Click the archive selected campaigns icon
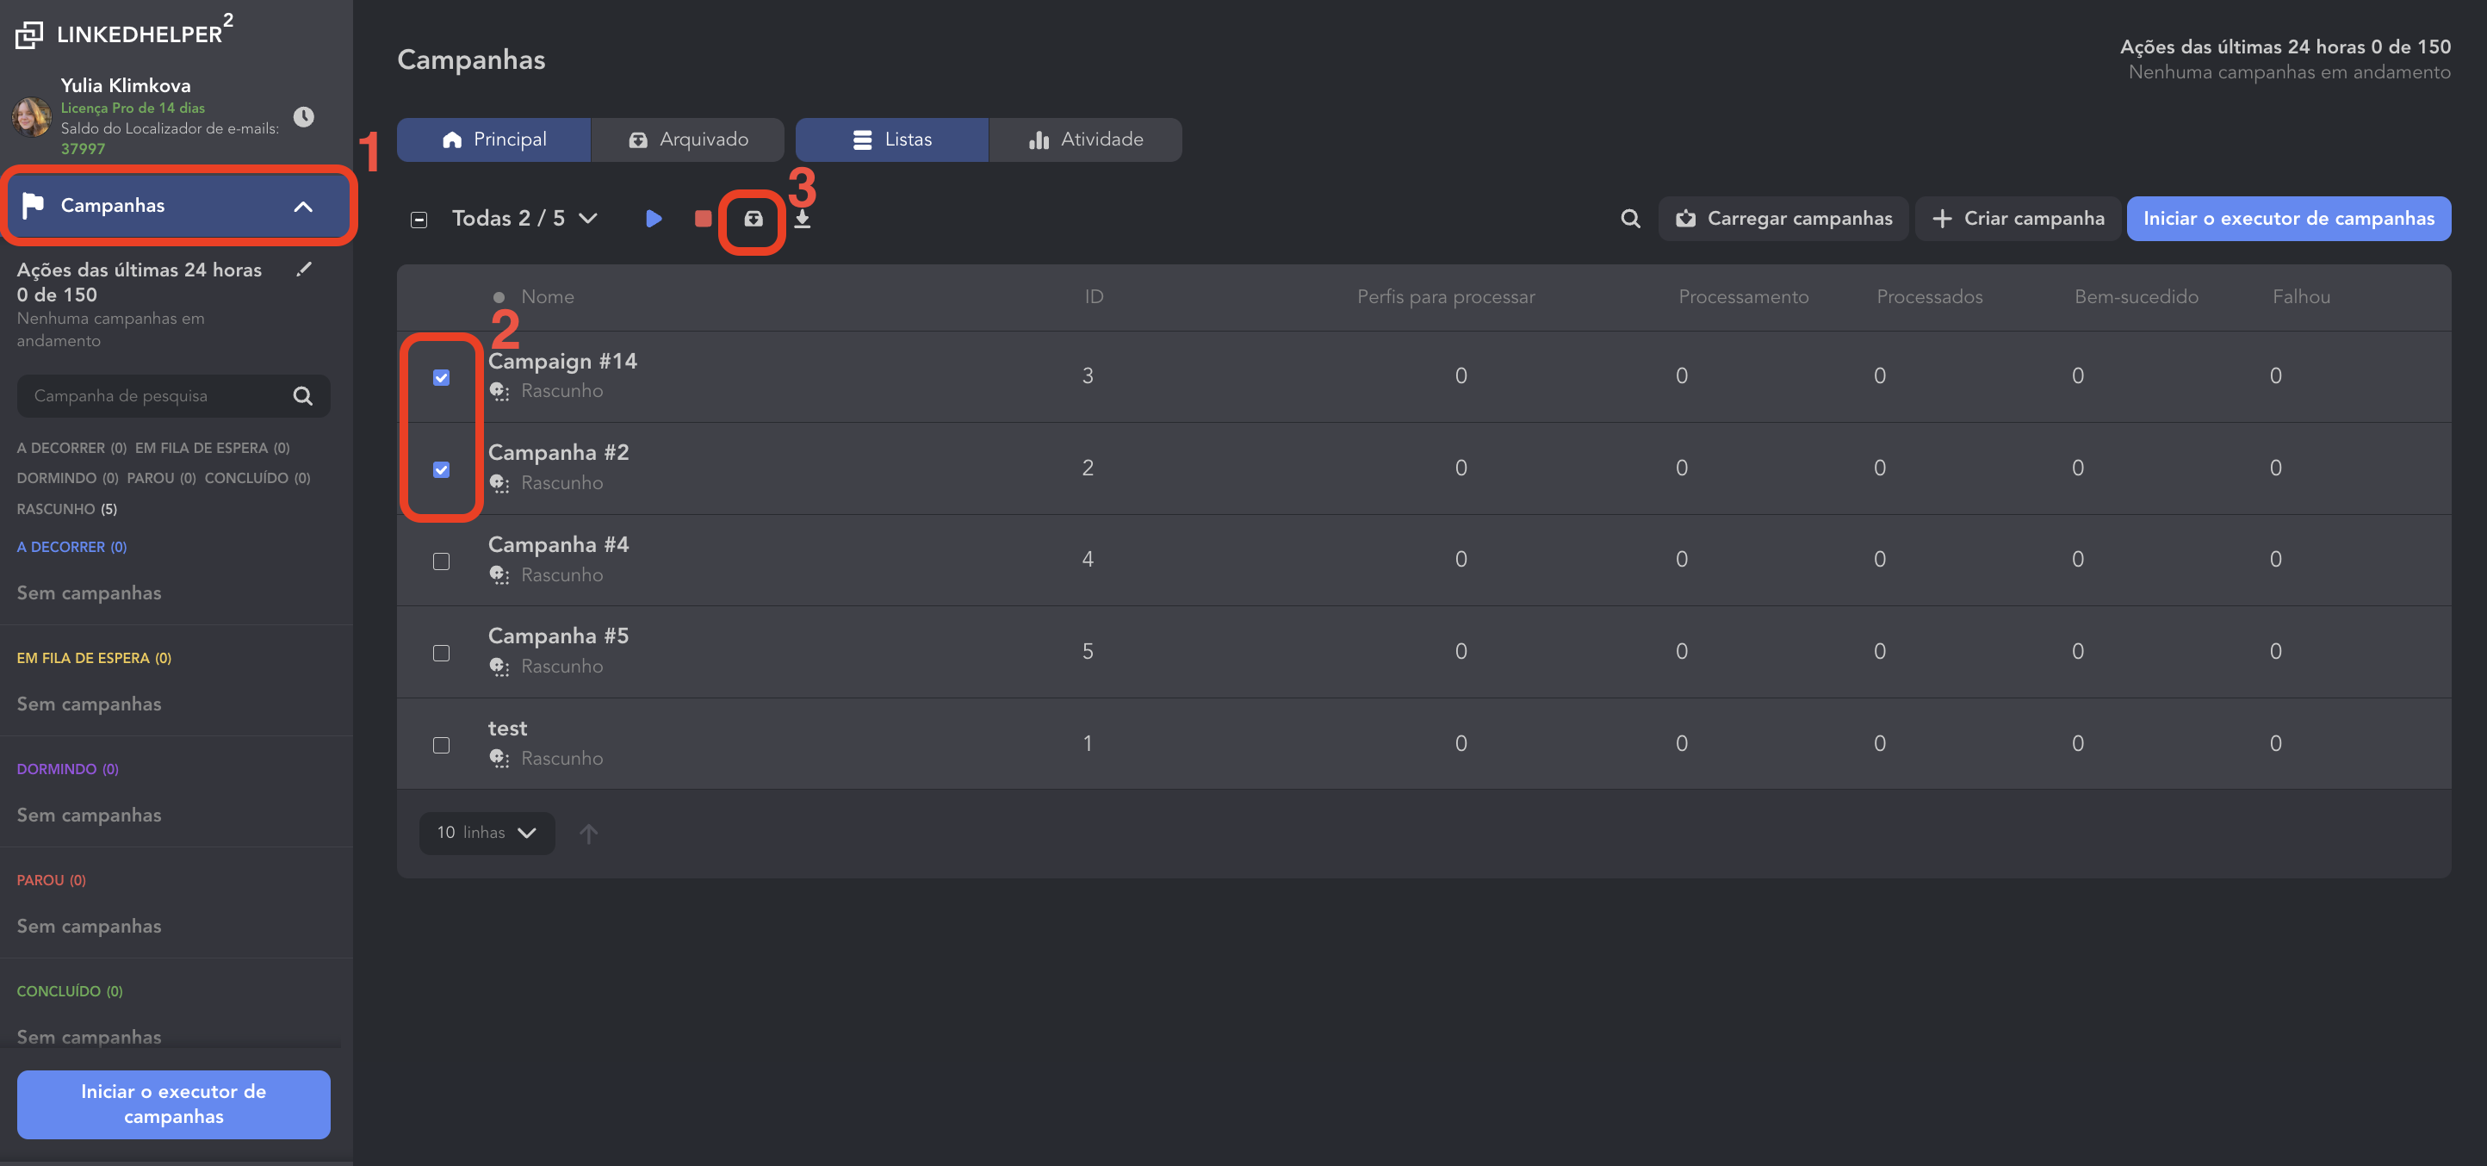Screen dimensions: 2487x1166 (753, 219)
